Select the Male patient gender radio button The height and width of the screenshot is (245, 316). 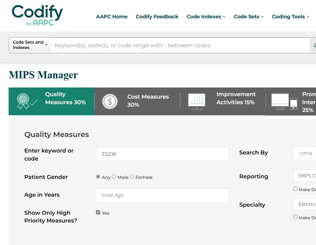[114, 177]
